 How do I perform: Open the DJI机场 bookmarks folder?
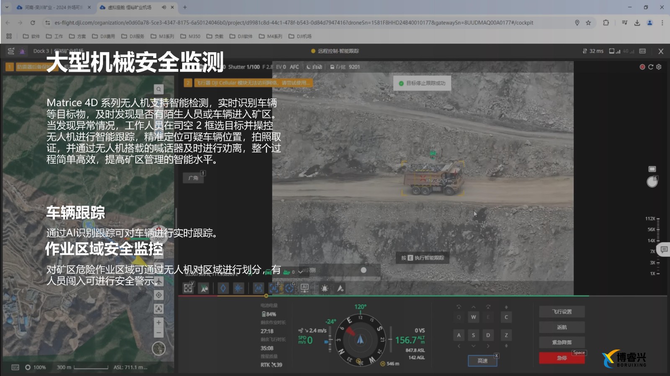[300, 36]
